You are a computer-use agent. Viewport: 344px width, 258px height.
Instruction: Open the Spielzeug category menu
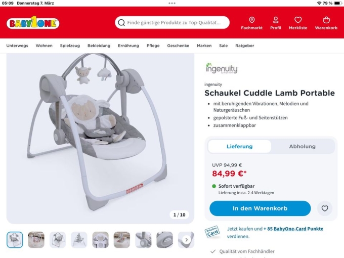point(70,46)
